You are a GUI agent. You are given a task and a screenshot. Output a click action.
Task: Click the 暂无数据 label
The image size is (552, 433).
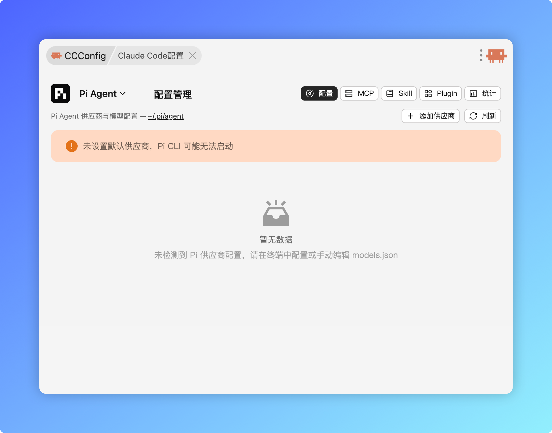pos(276,240)
